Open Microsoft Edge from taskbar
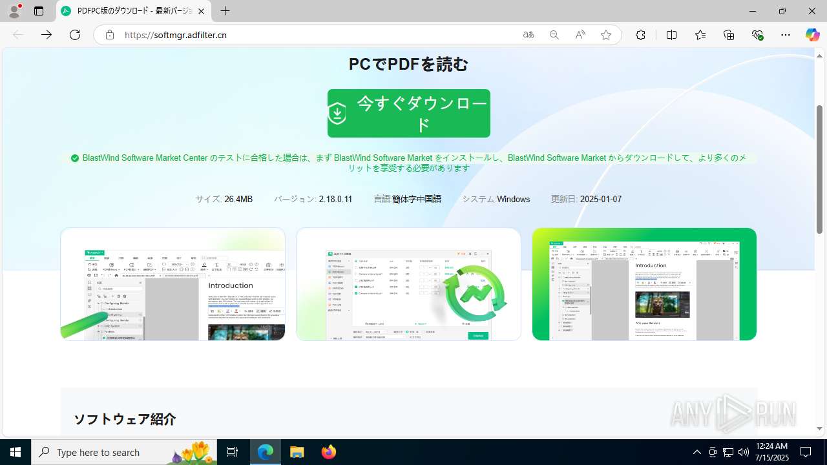This screenshot has height=465, width=827. (266, 452)
